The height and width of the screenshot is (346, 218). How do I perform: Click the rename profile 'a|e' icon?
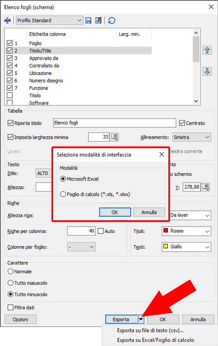point(7,20)
